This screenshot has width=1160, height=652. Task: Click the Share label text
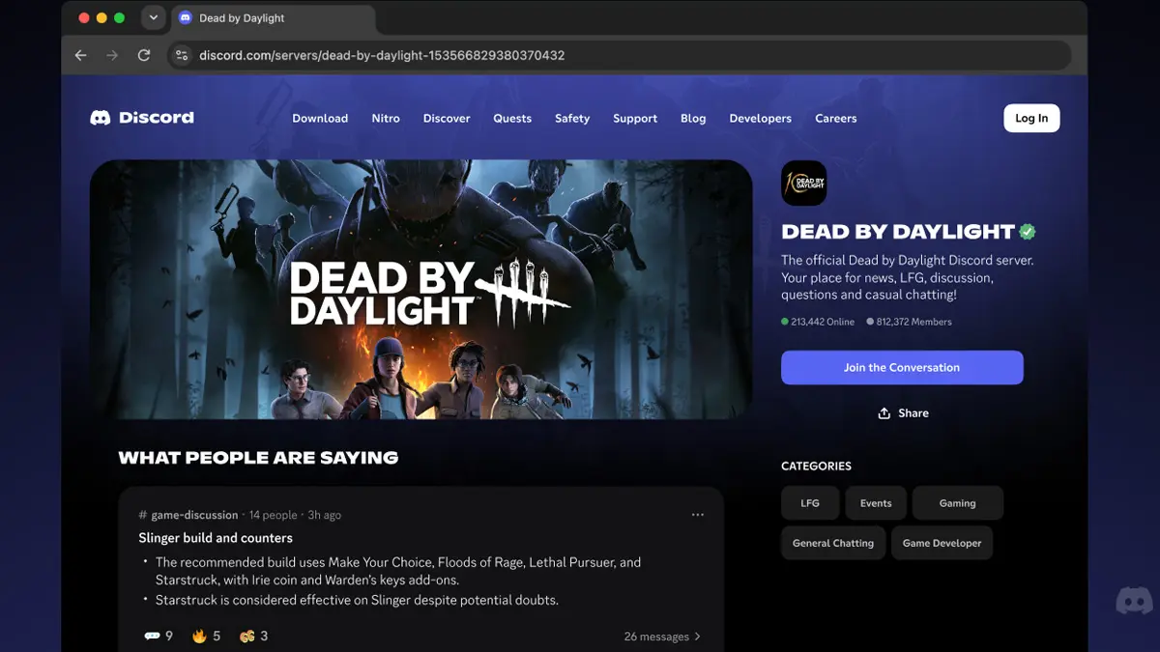(x=913, y=413)
